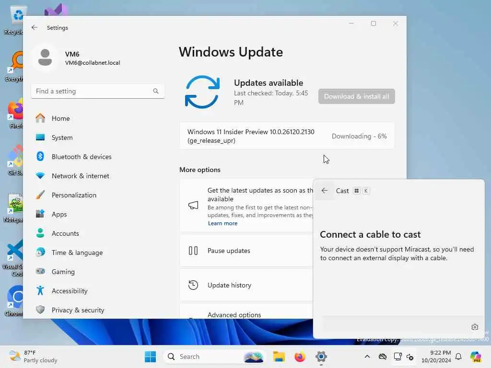Launch Firefox from the taskbar
Screen dimensions: 491x368
(x=300, y=356)
